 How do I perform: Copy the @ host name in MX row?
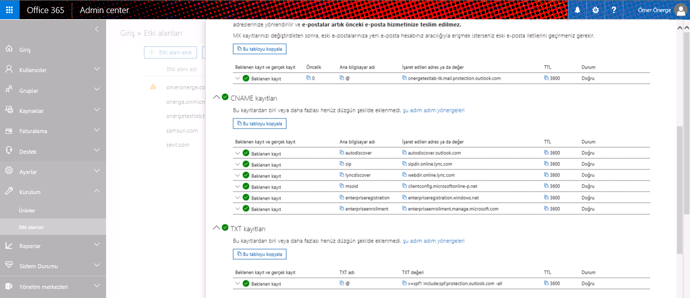[x=342, y=78]
